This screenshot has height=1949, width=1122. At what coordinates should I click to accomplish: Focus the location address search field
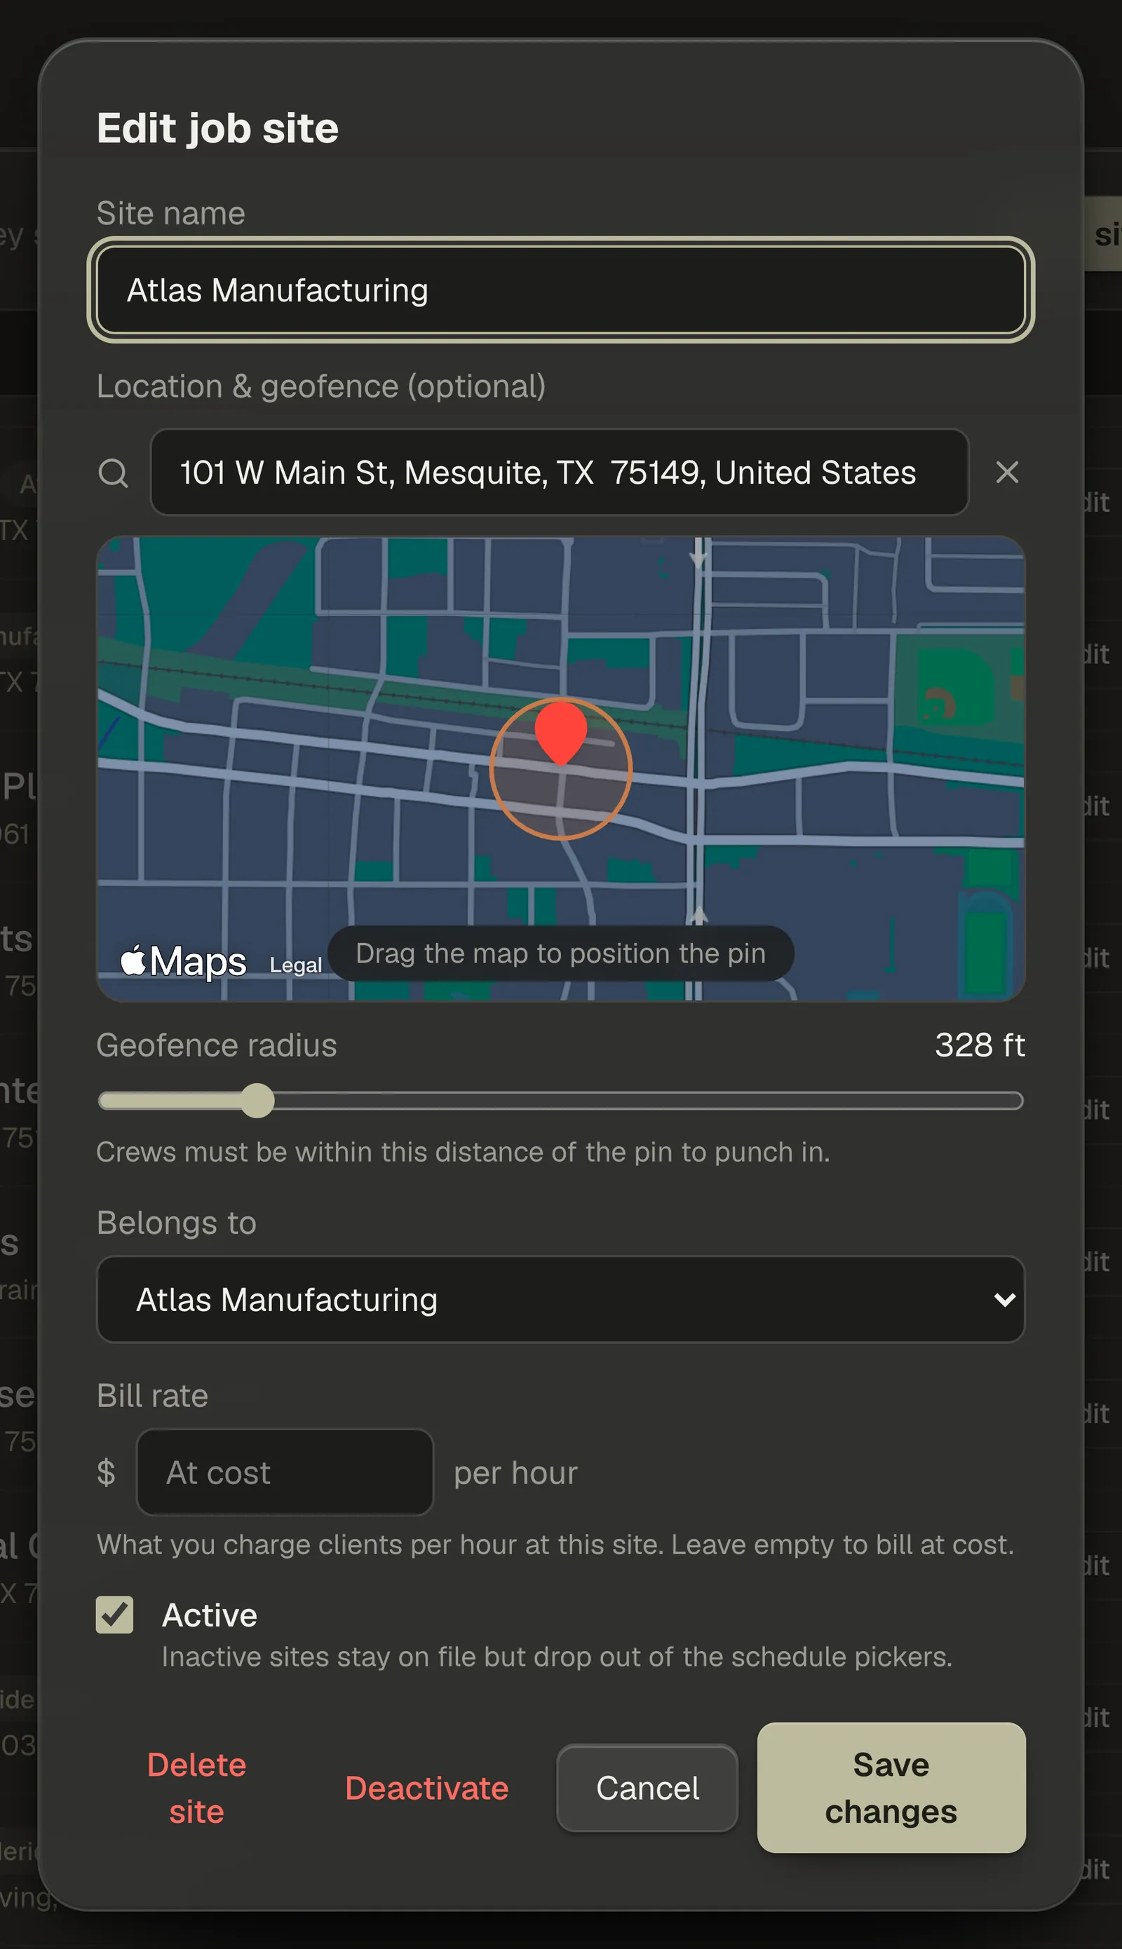click(560, 473)
